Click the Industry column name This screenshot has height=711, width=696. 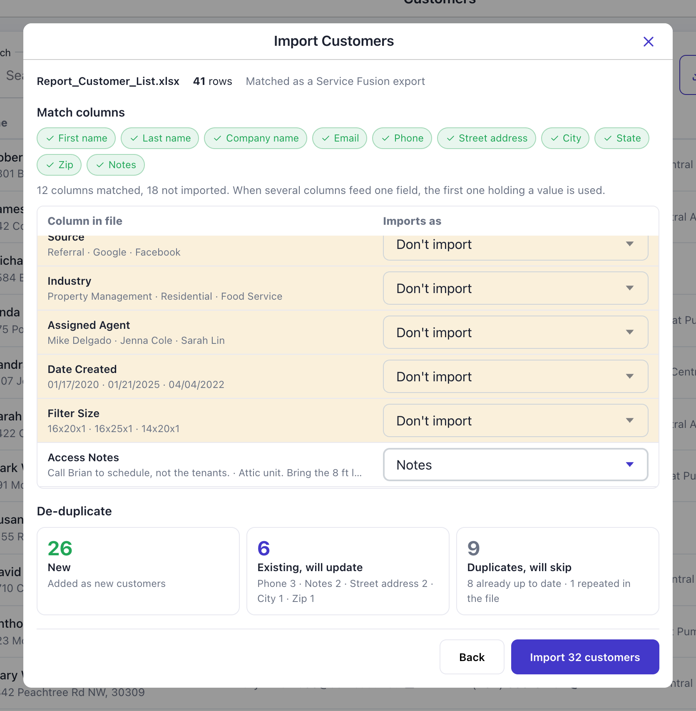click(x=70, y=281)
